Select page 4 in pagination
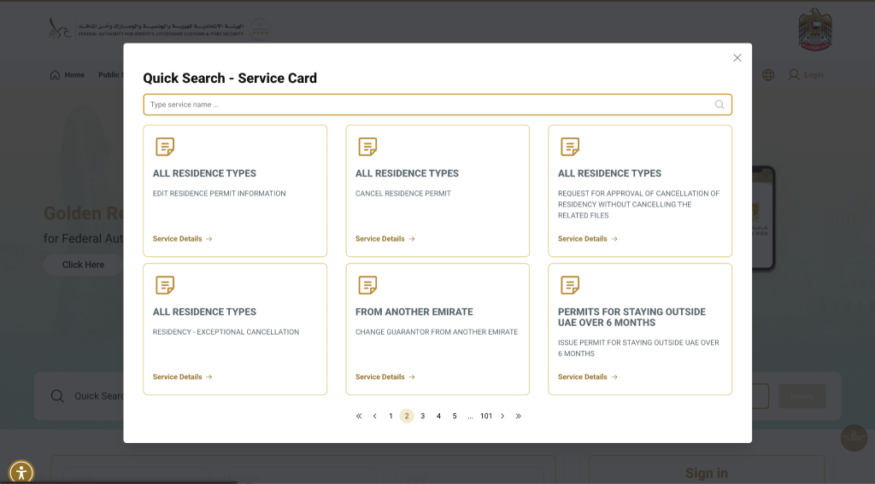Image resolution: width=875 pixels, height=484 pixels. point(438,416)
